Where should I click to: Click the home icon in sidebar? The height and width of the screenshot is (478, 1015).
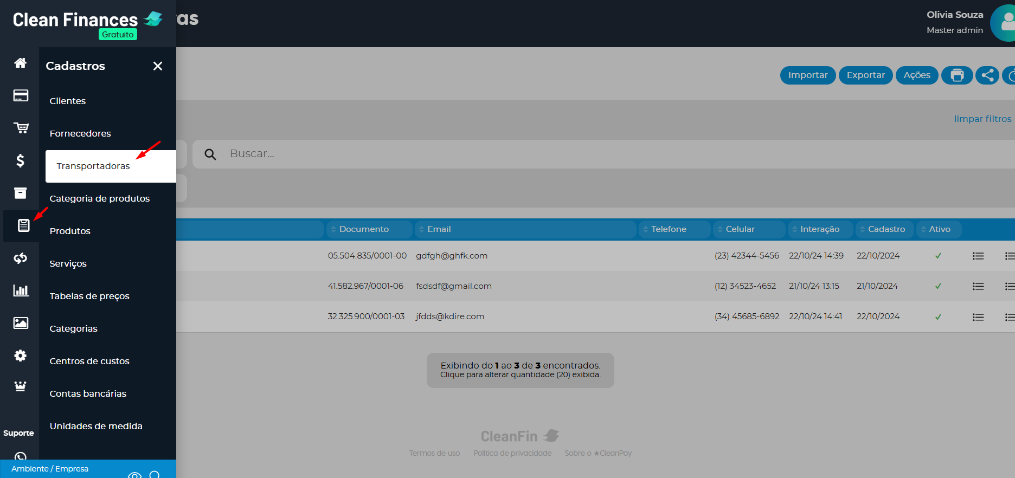pos(20,63)
